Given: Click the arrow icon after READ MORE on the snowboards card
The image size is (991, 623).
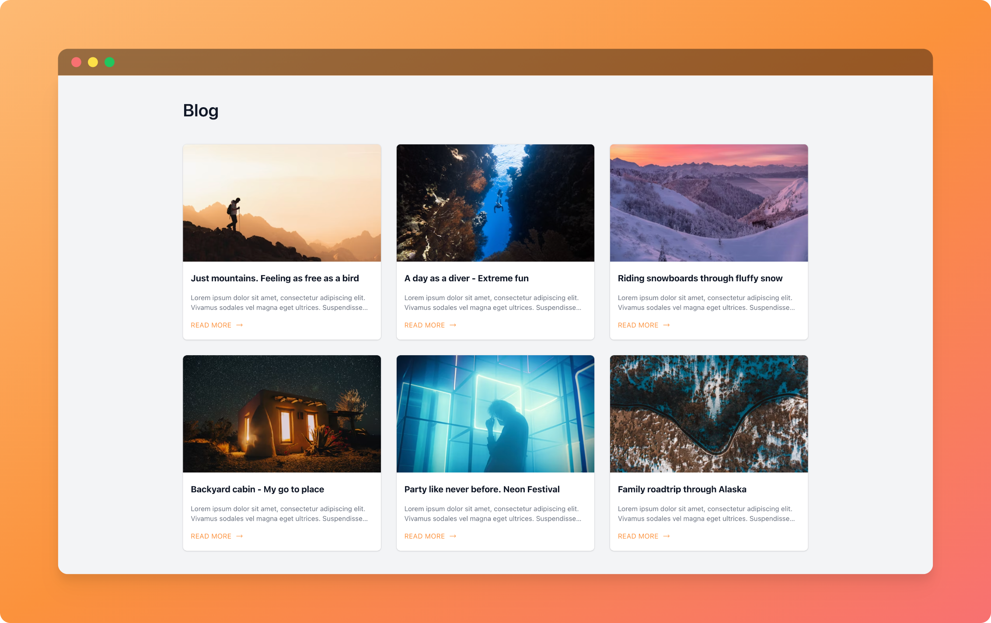Looking at the screenshot, I should (666, 325).
